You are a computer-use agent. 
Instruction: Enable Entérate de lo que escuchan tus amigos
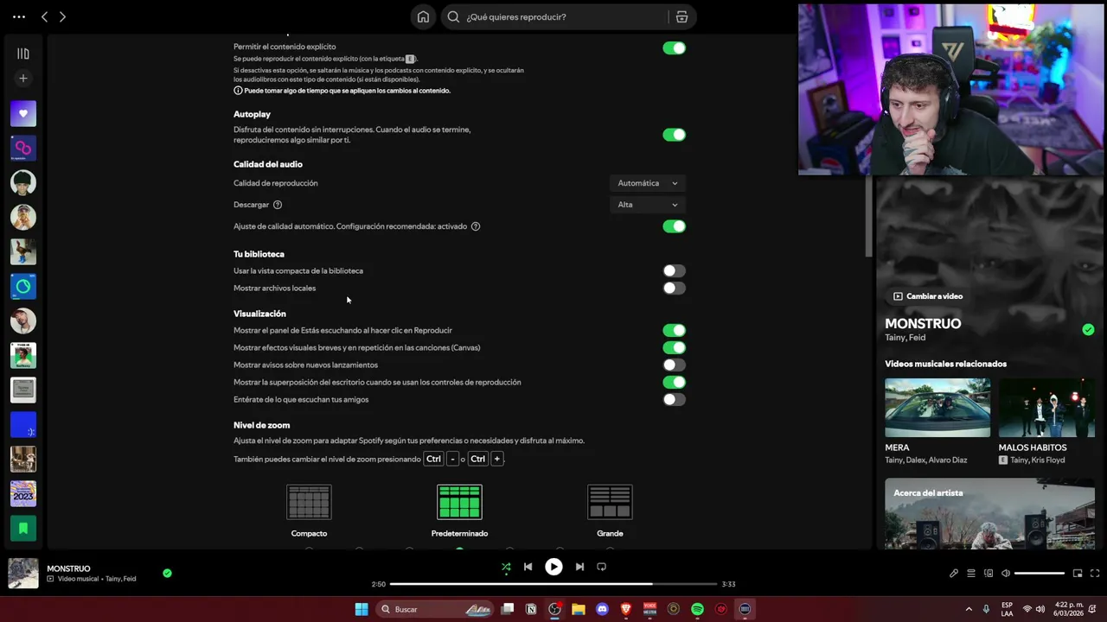coord(674,399)
